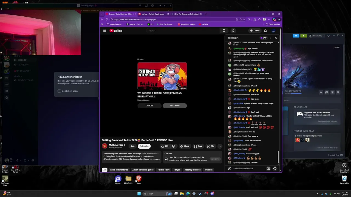Click Import favorites in bookmarks bar
This screenshot has width=351, height=197.
coord(114,24)
